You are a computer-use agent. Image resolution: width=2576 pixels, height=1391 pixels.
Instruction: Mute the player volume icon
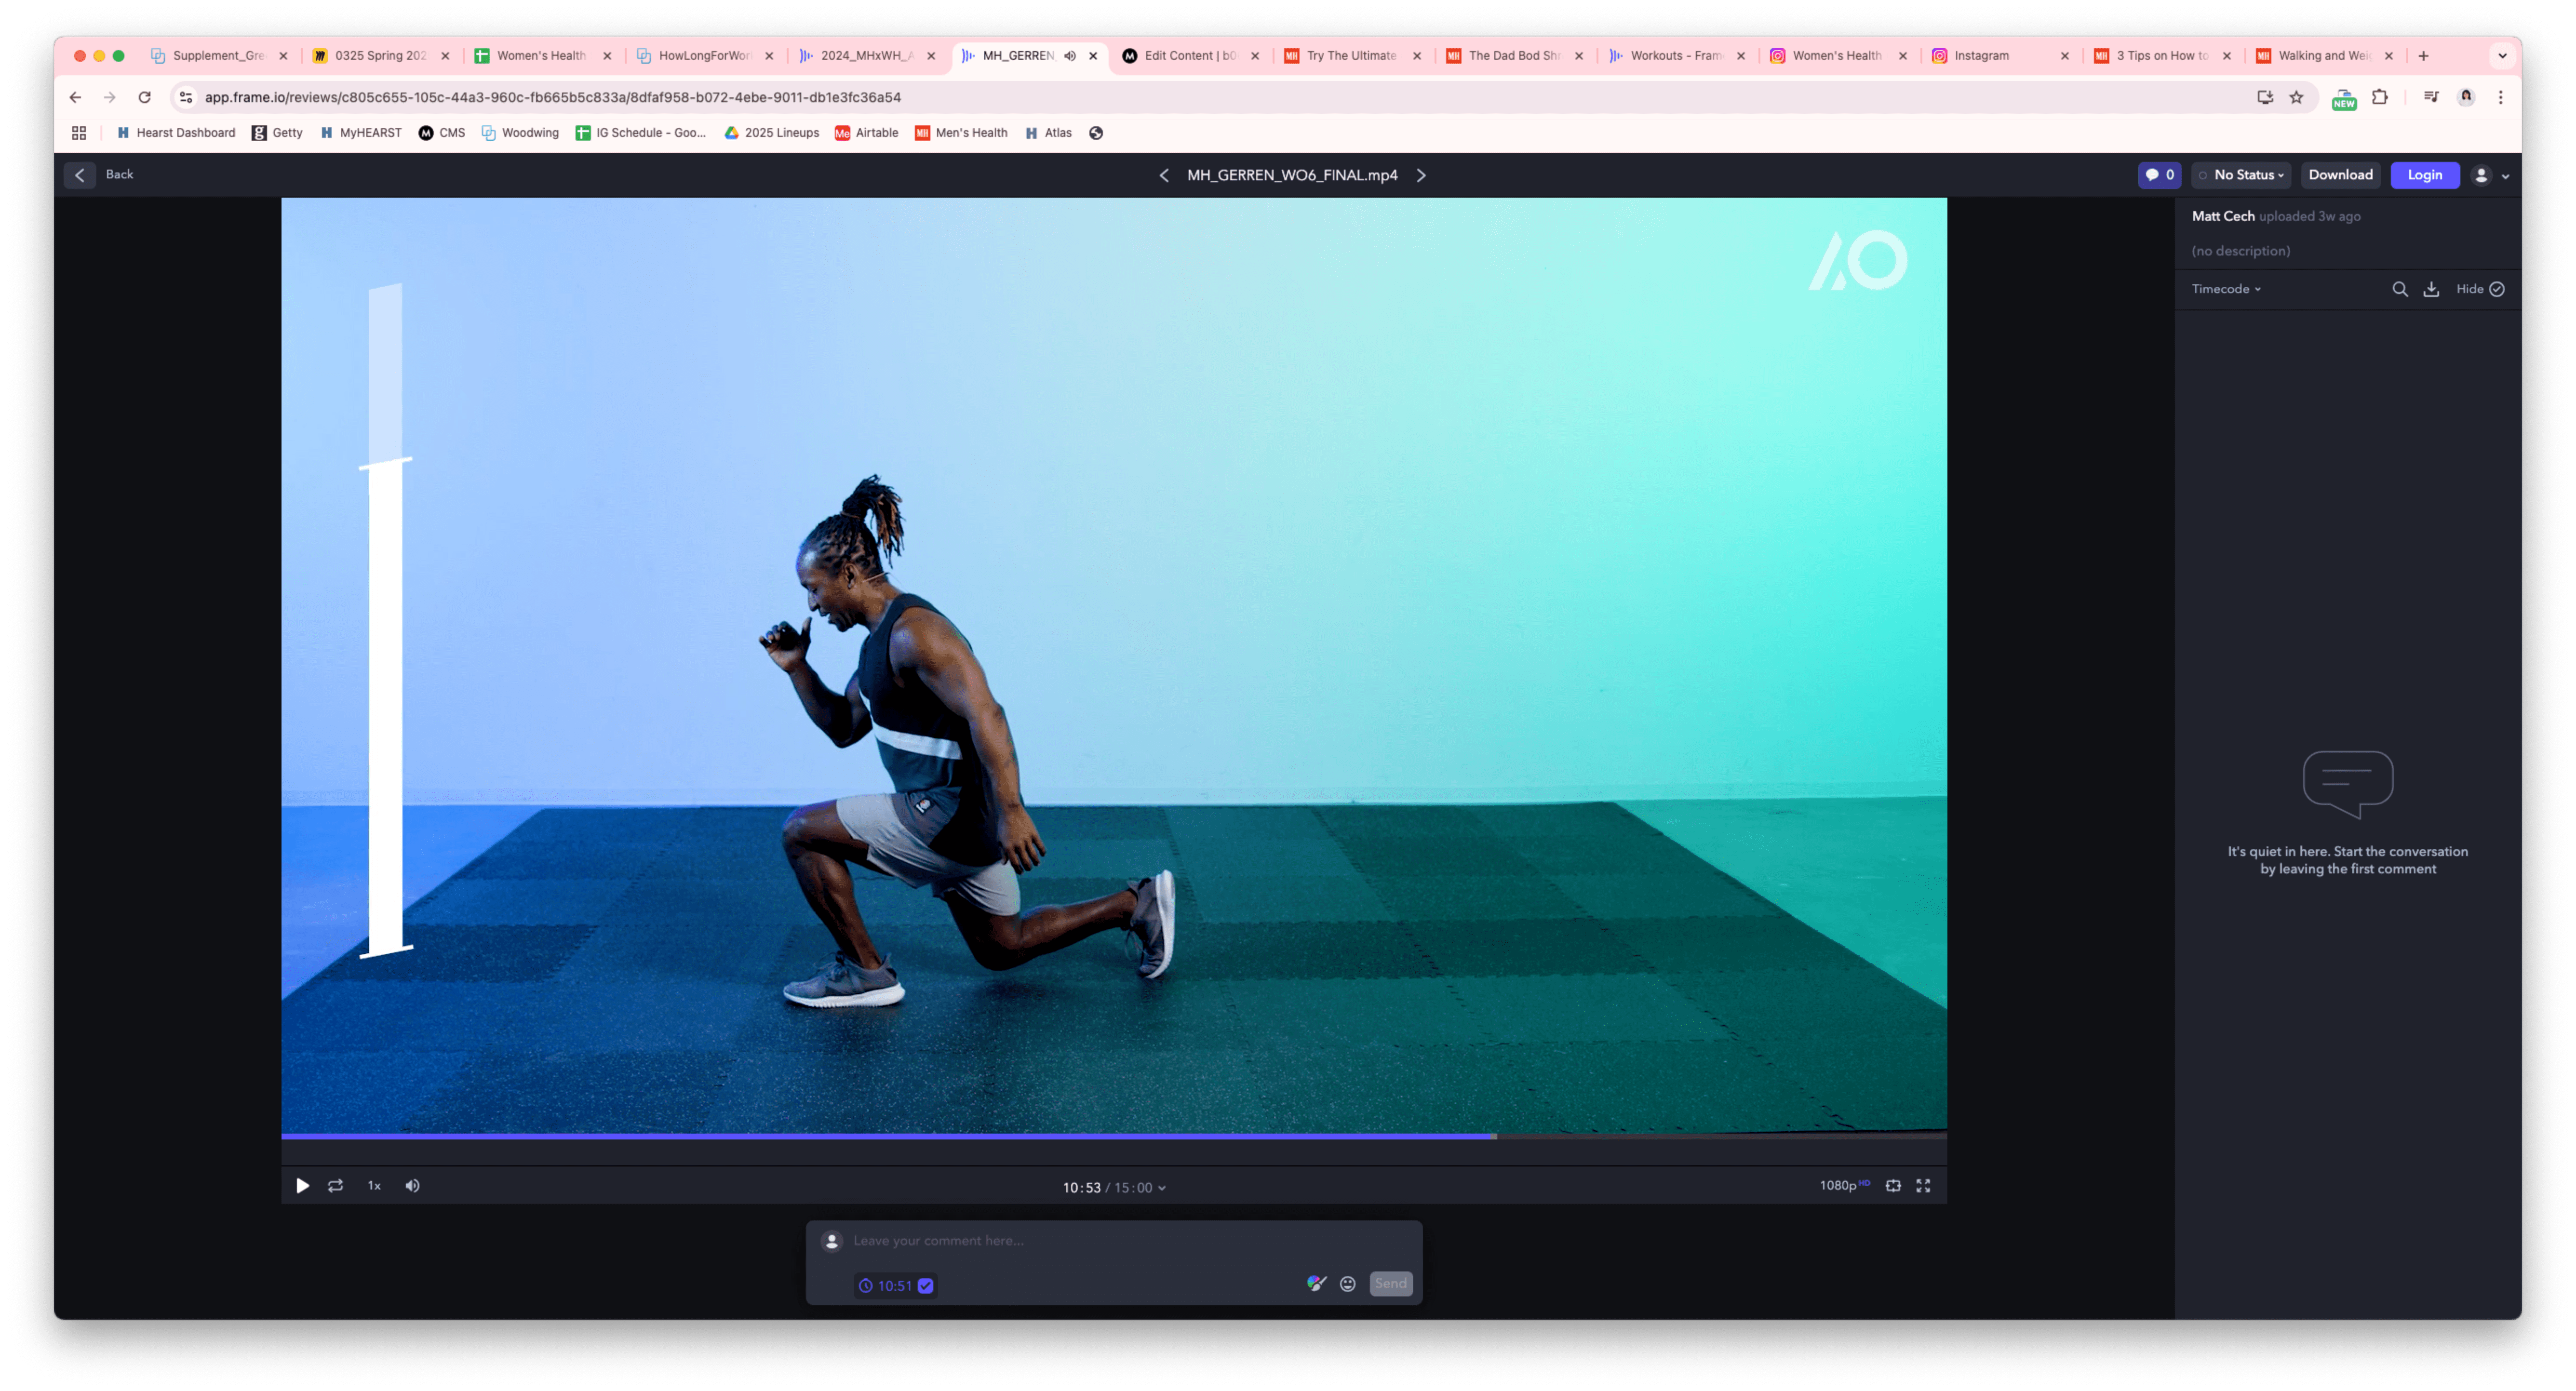coord(412,1185)
